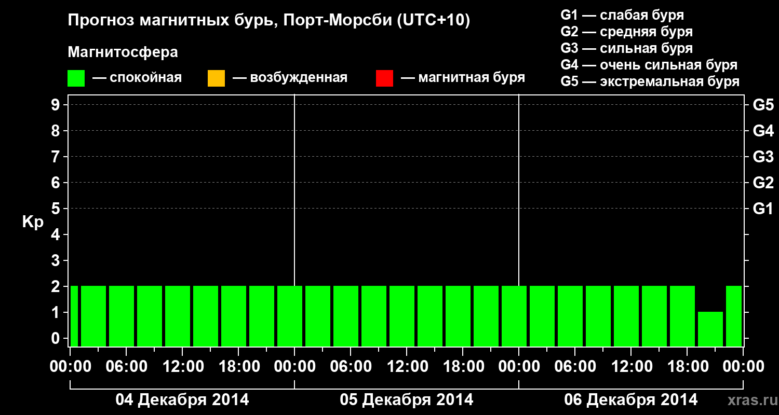This screenshot has width=779, height=415.
Task: Click the "Kp" axis label
Action: click(32, 222)
